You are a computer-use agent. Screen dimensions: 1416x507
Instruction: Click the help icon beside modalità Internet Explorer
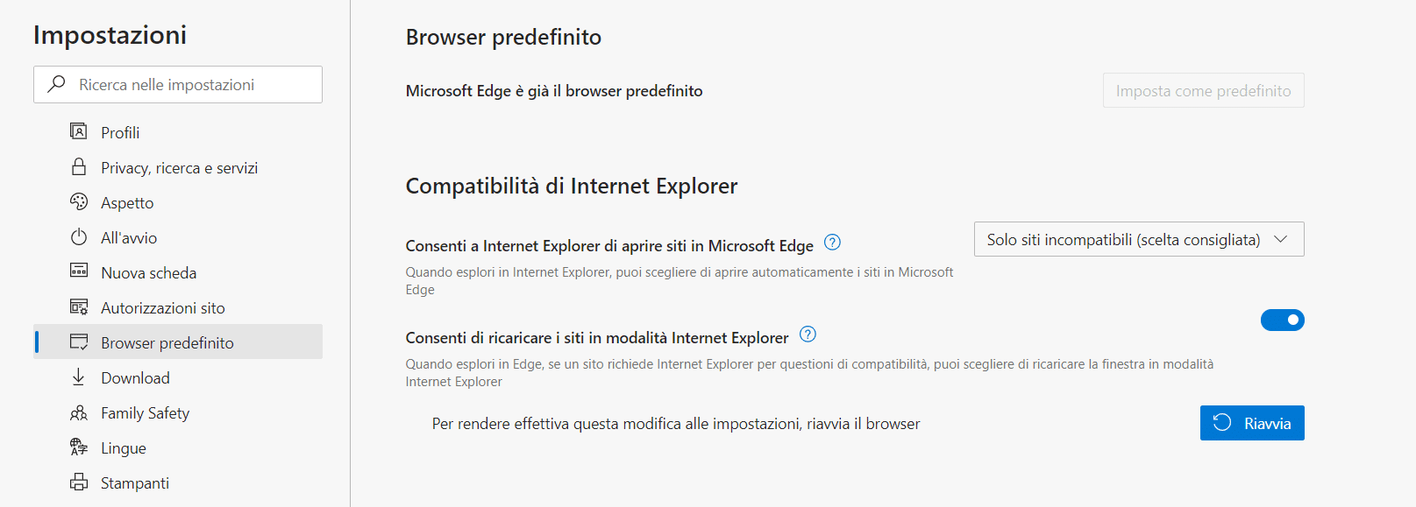[x=808, y=334]
